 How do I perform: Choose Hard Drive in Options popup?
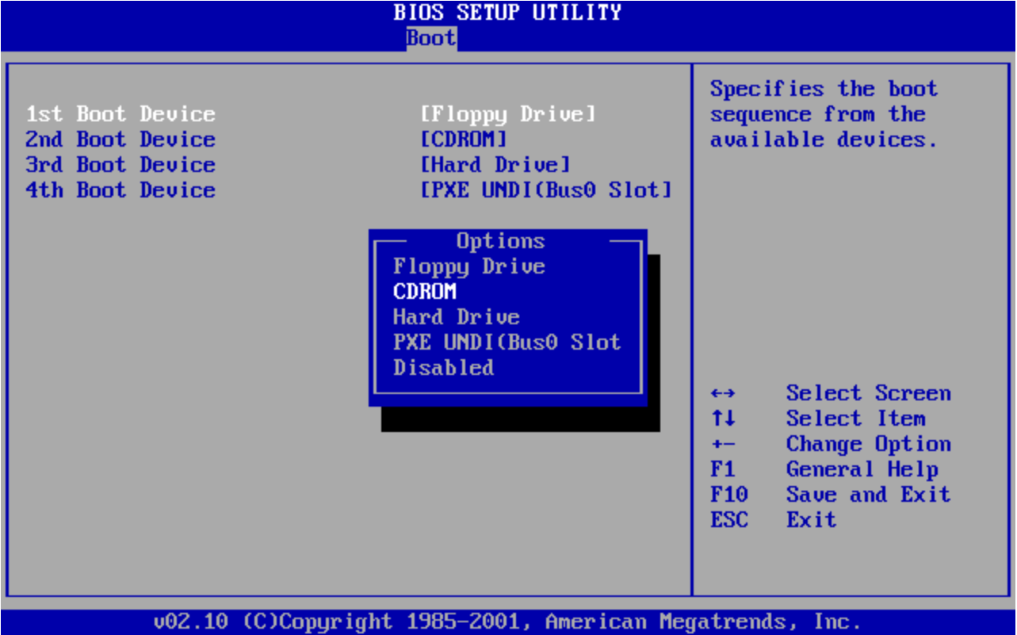point(457,317)
